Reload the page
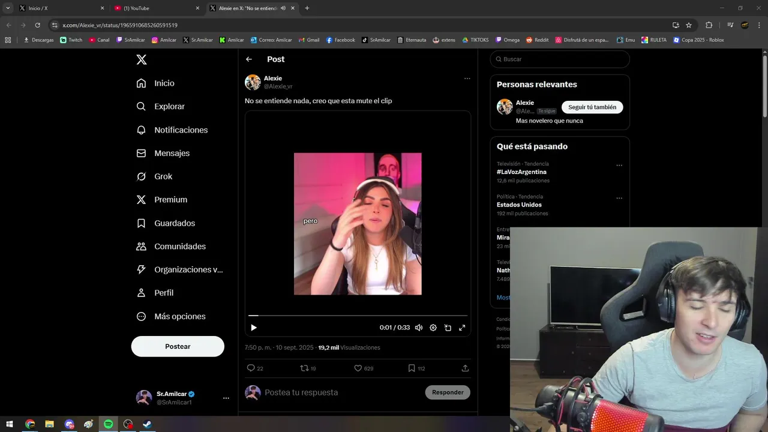768x432 pixels. pos(37,25)
